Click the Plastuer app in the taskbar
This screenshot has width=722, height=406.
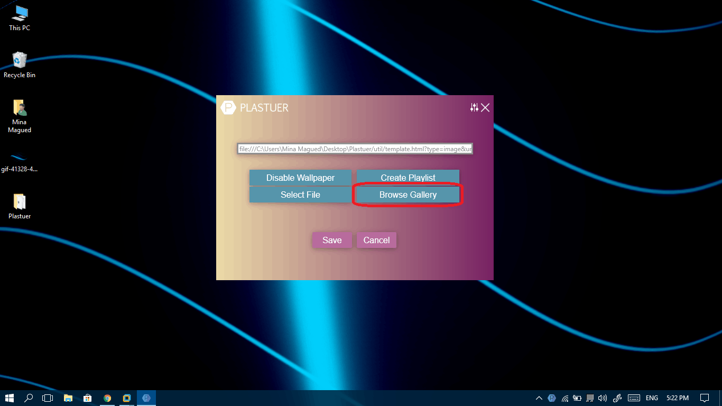(146, 398)
